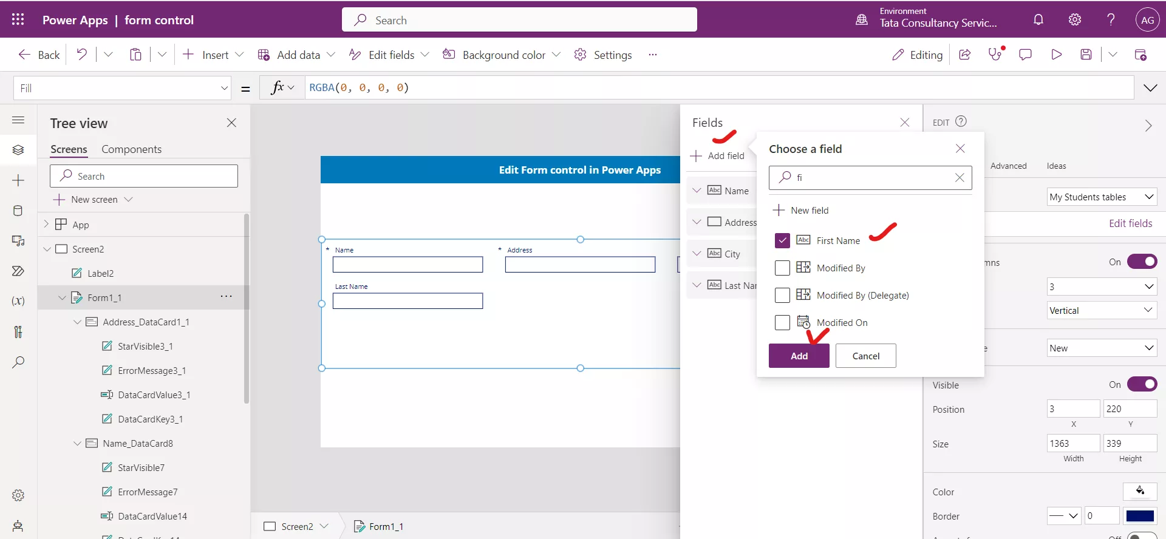
Task: Open the app launcher waffle icon
Action: pos(18,19)
